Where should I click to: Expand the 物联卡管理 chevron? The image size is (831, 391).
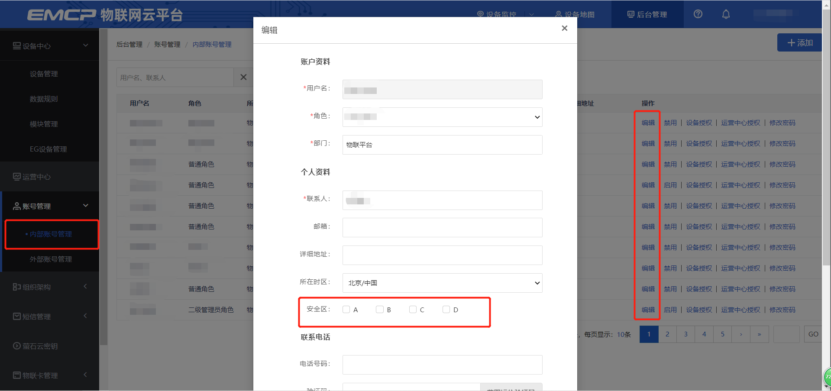click(85, 375)
